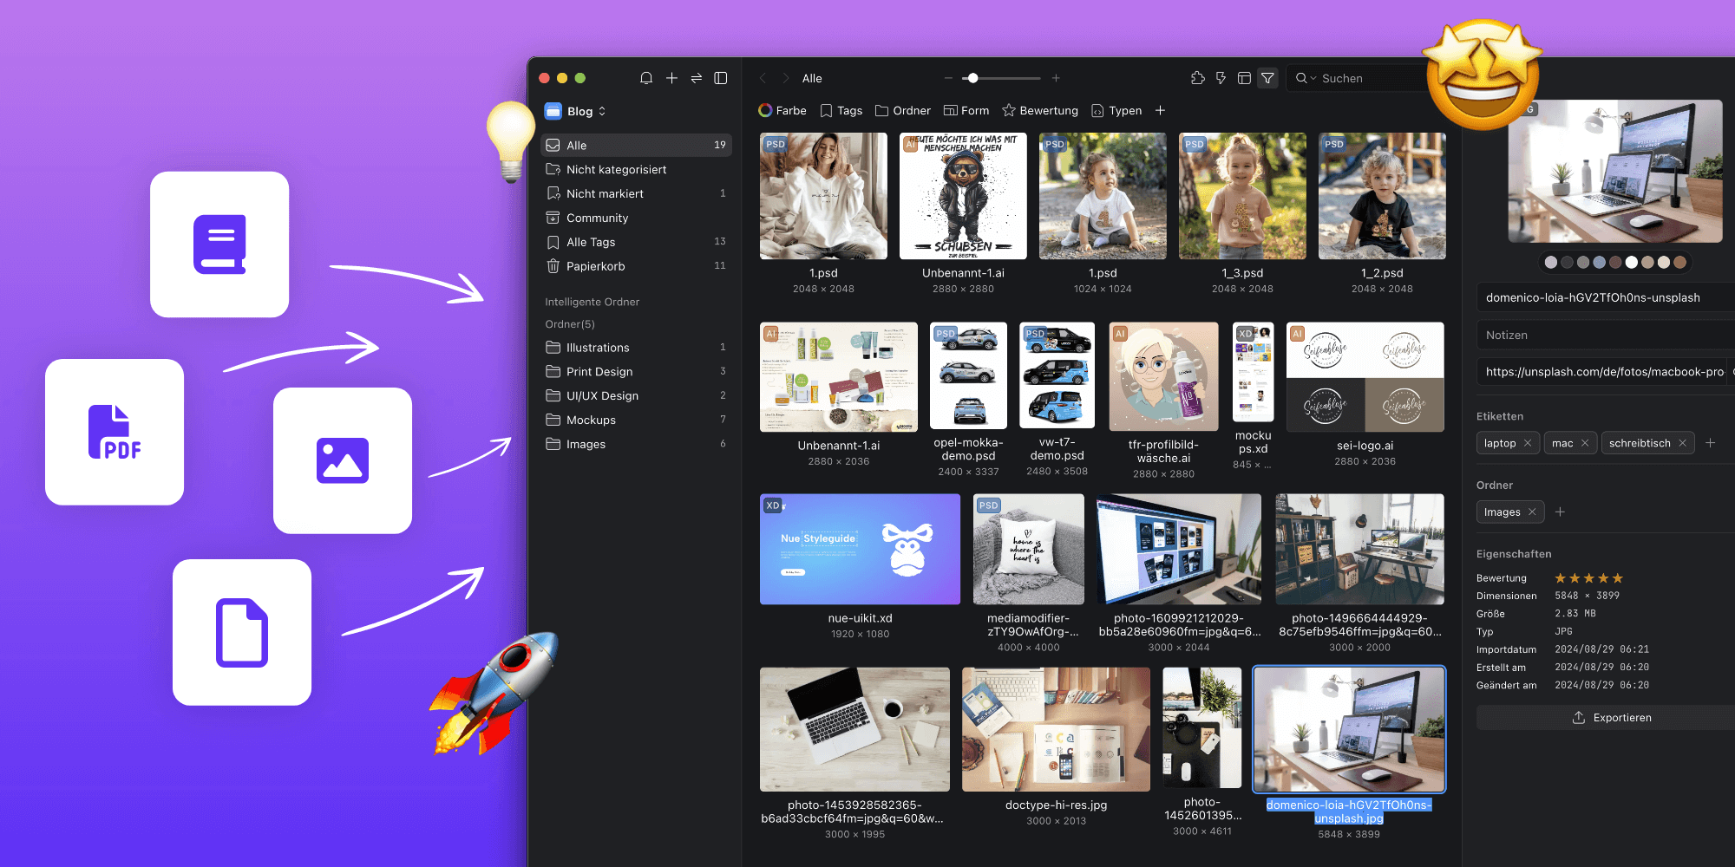Open the Tags filter
Screen dimensions: 1735x867
click(x=841, y=110)
